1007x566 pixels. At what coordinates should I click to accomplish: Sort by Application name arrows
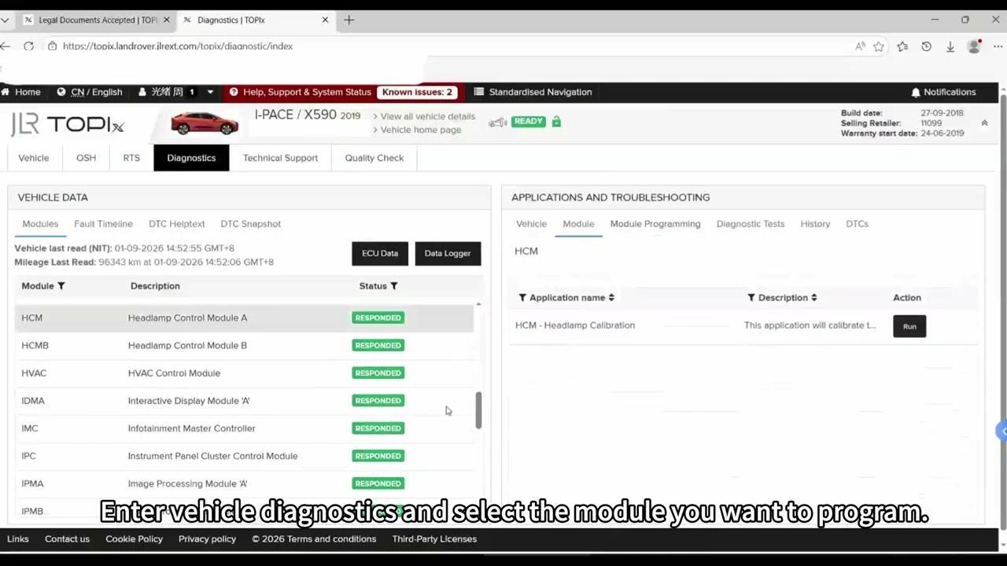coord(611,298)
